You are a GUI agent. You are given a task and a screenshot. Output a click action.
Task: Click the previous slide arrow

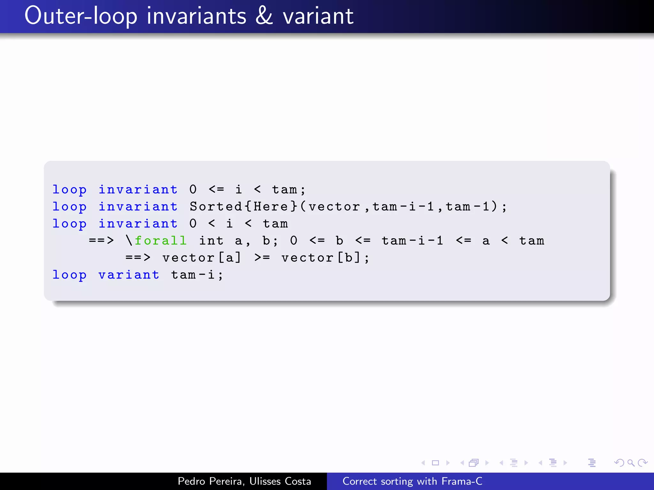[423, 463]
